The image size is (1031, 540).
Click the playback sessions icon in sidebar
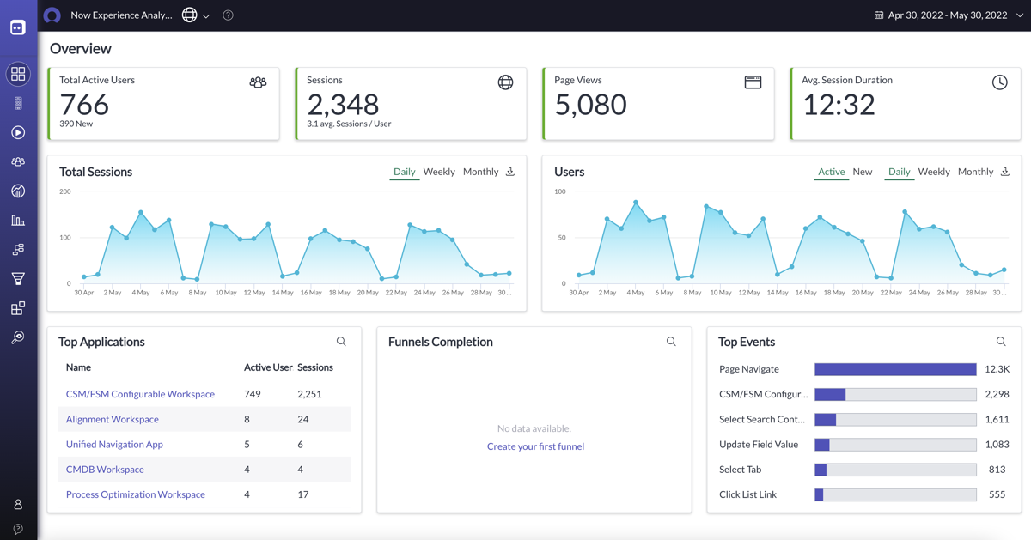pos(18,132)
